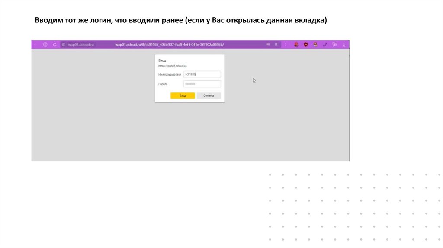Screen dimensions: 443x248
Task: Click the overlapping-windows toolbar icon
Action: [334, 45]
